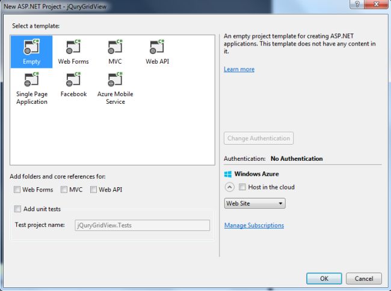Viewport: 391px width, 291px height.
Task: Tick the MVC core references checkbox
Action: 64,190
